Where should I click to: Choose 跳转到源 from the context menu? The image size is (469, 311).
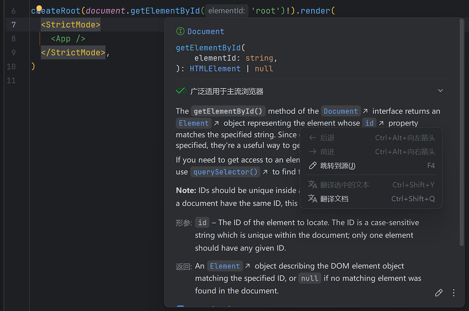[x=371, y=166]
